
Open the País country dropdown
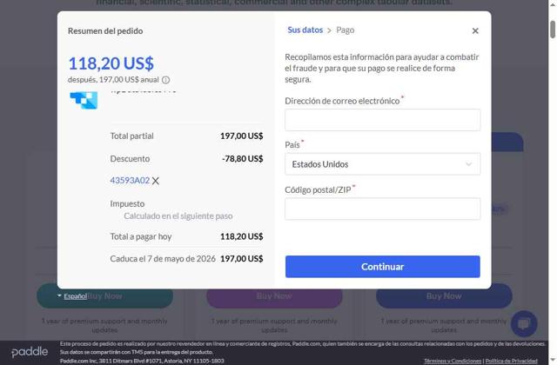[x=383, y=164]
